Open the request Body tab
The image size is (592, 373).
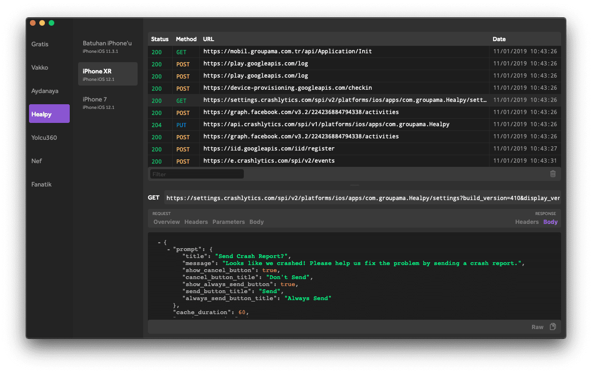[256, 222]
